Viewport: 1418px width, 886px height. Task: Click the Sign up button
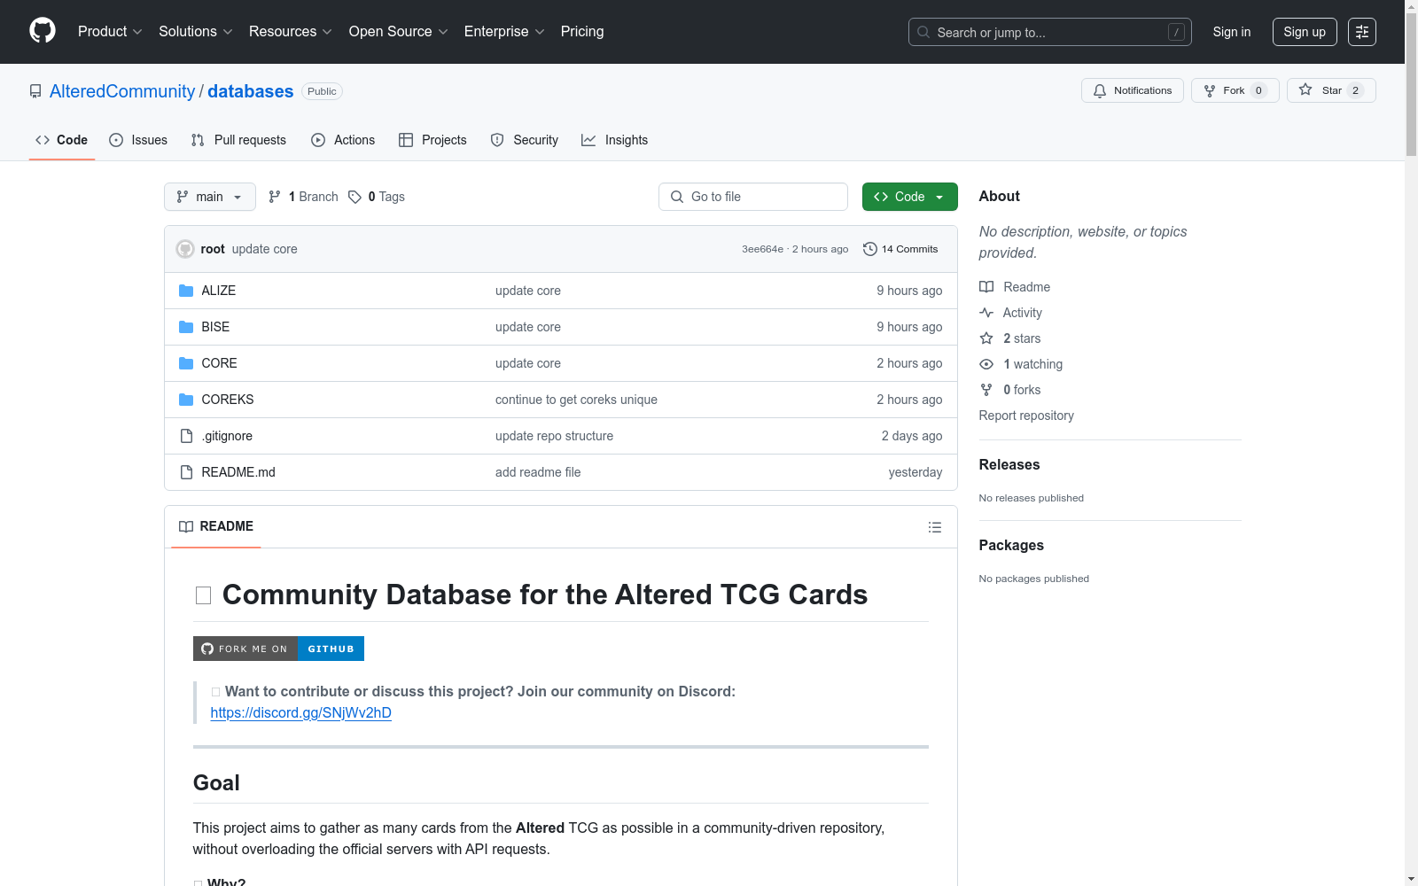tap(1305, 32)
